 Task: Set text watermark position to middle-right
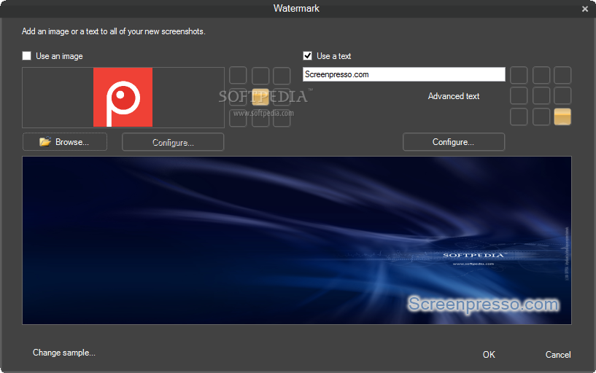(562, 95)
